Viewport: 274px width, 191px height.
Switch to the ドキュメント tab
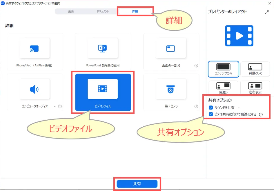click(x=103, y=12)
